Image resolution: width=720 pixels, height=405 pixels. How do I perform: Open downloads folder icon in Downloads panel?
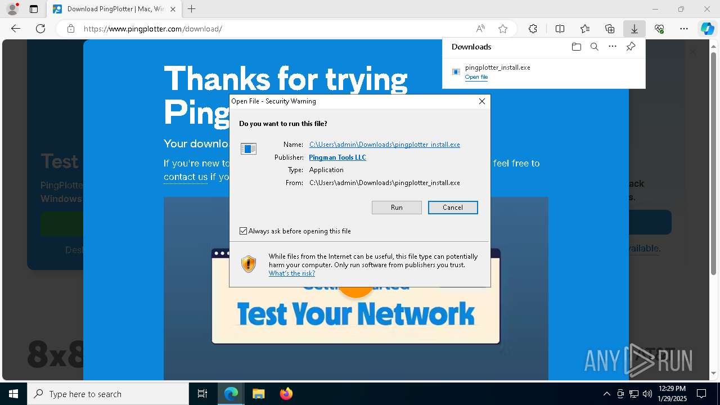(577, 47)
